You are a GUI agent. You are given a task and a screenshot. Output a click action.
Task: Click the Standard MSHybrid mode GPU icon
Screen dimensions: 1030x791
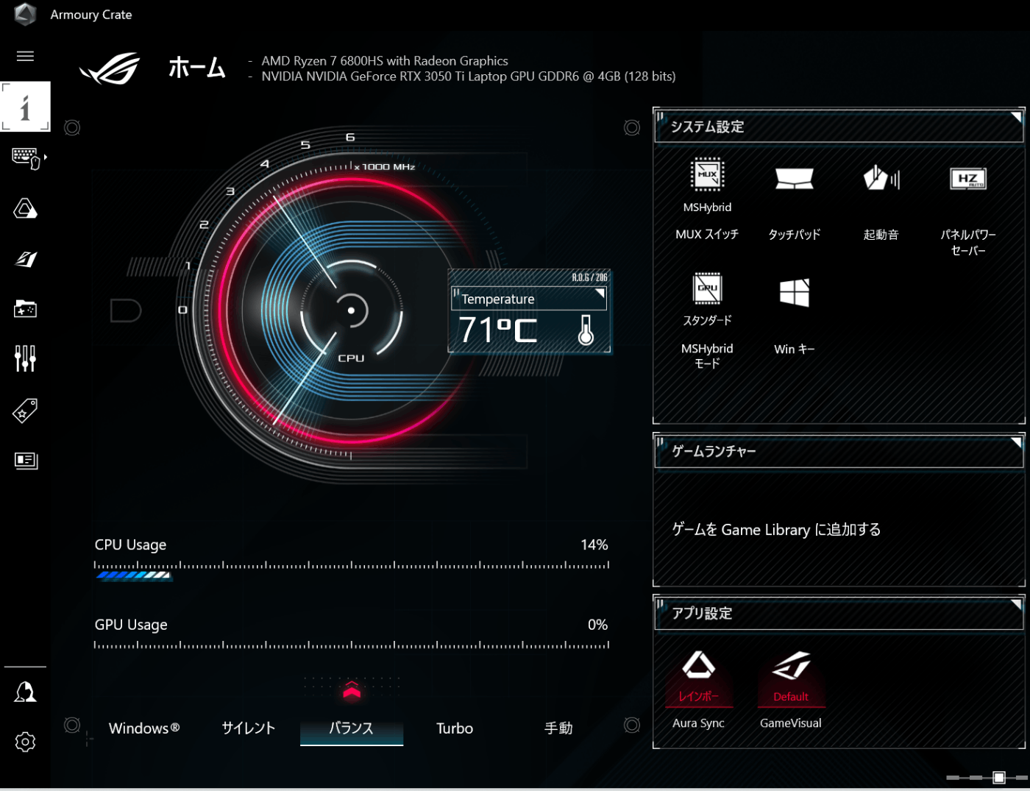click(x=707, y=289)
